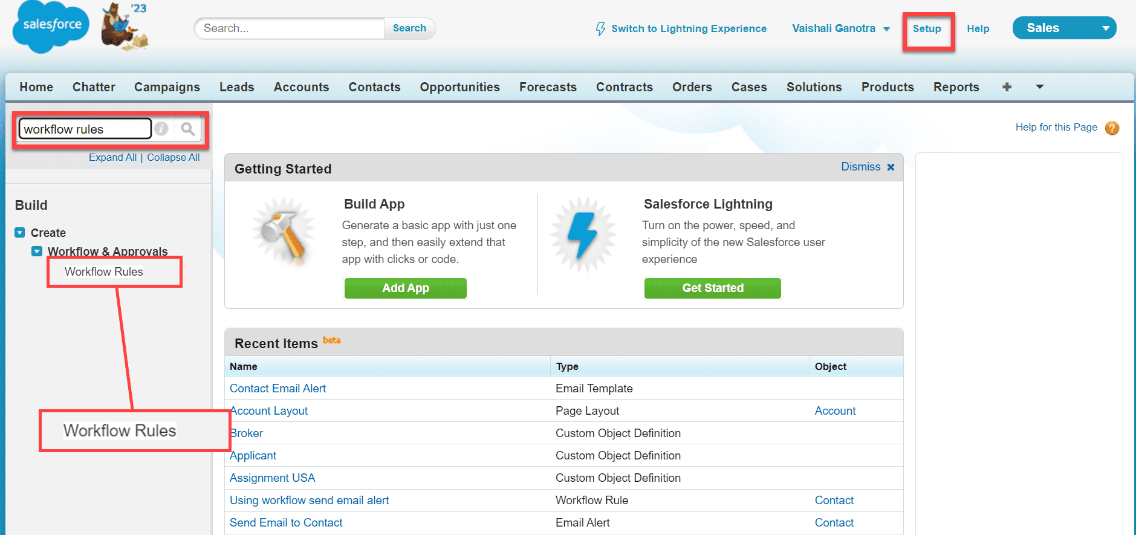Collapse the Create tree node
Viewport: 1136px width, 535px height.
(x=20, y=233)
